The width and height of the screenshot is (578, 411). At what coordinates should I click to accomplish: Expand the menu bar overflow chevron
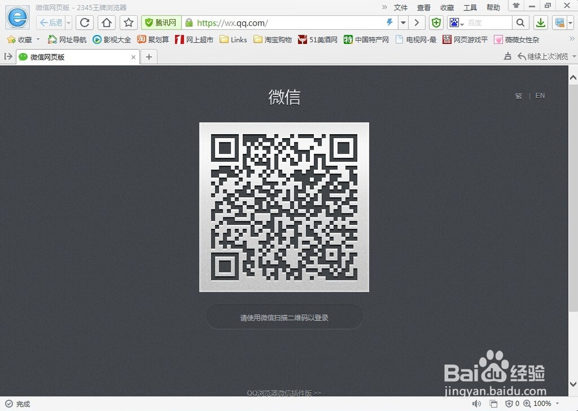[x=384, y=7]
